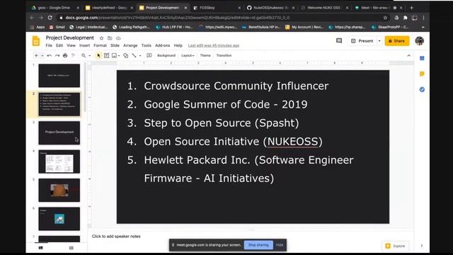Open Calendar in the side panel
Screen dimensions: 453x255
[422, 58]
